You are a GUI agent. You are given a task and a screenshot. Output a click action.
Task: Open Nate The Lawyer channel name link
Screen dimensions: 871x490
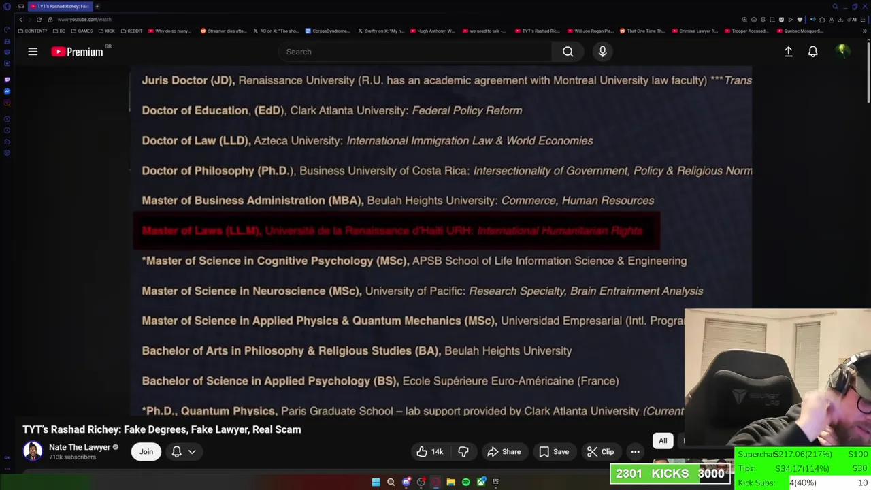[80, 447]
